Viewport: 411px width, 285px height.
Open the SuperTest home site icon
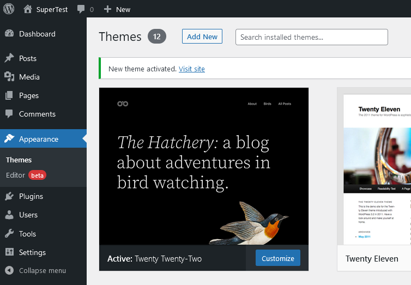point(28,9)
